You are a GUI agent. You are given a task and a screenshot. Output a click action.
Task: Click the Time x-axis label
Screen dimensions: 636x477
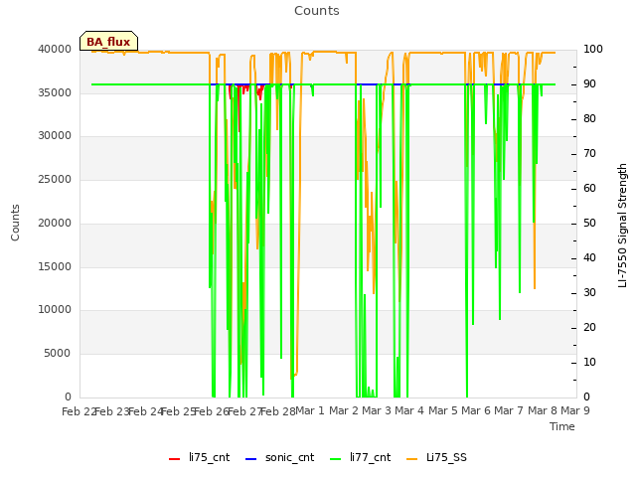pos(562,426)
